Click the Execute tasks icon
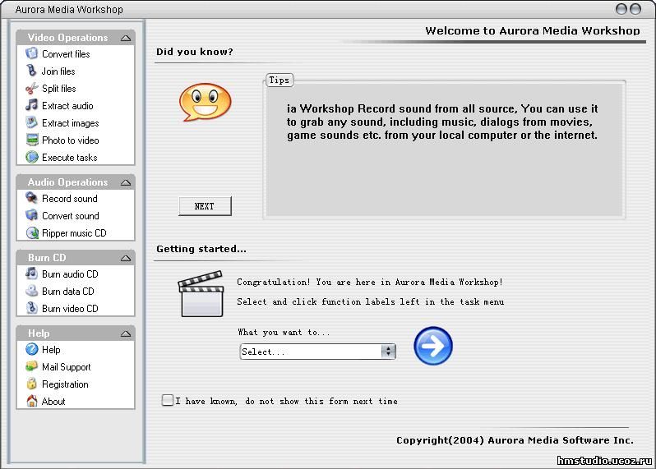The height and width of the screenshot is (469, 656). [32, 157]
